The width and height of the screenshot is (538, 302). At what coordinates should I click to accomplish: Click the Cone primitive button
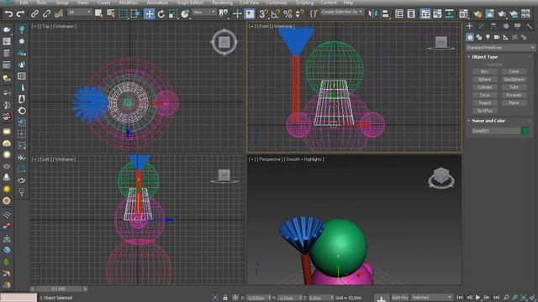pos(514,71)
